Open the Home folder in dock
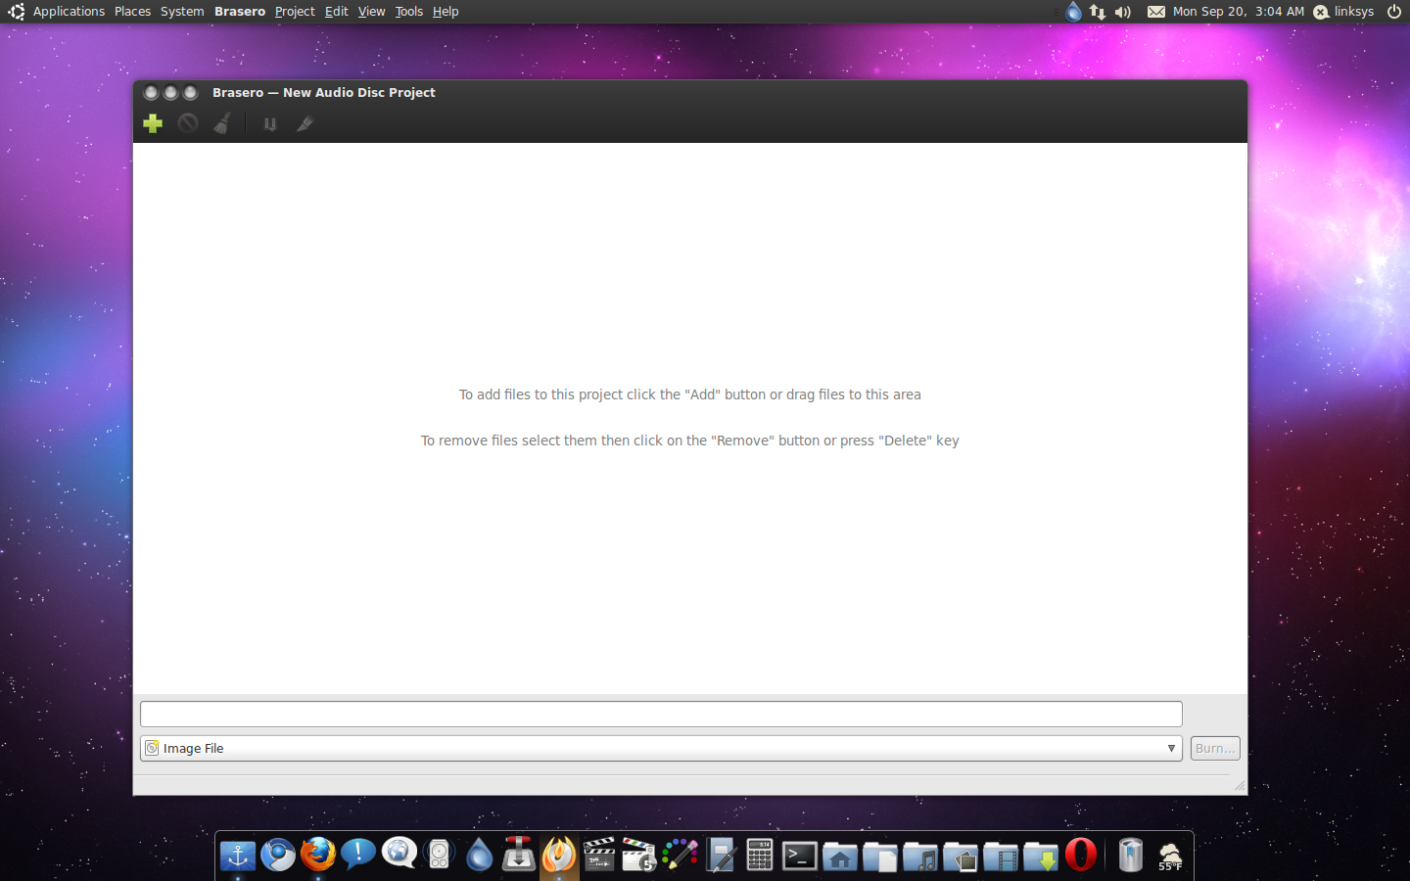Image resolution: width=1410 pixels, height=881 pixels. 840,857
